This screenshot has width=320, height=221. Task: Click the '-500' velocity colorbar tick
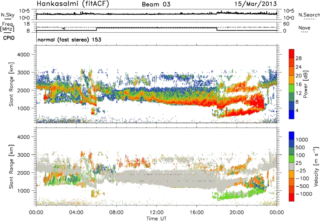point(302,186)
